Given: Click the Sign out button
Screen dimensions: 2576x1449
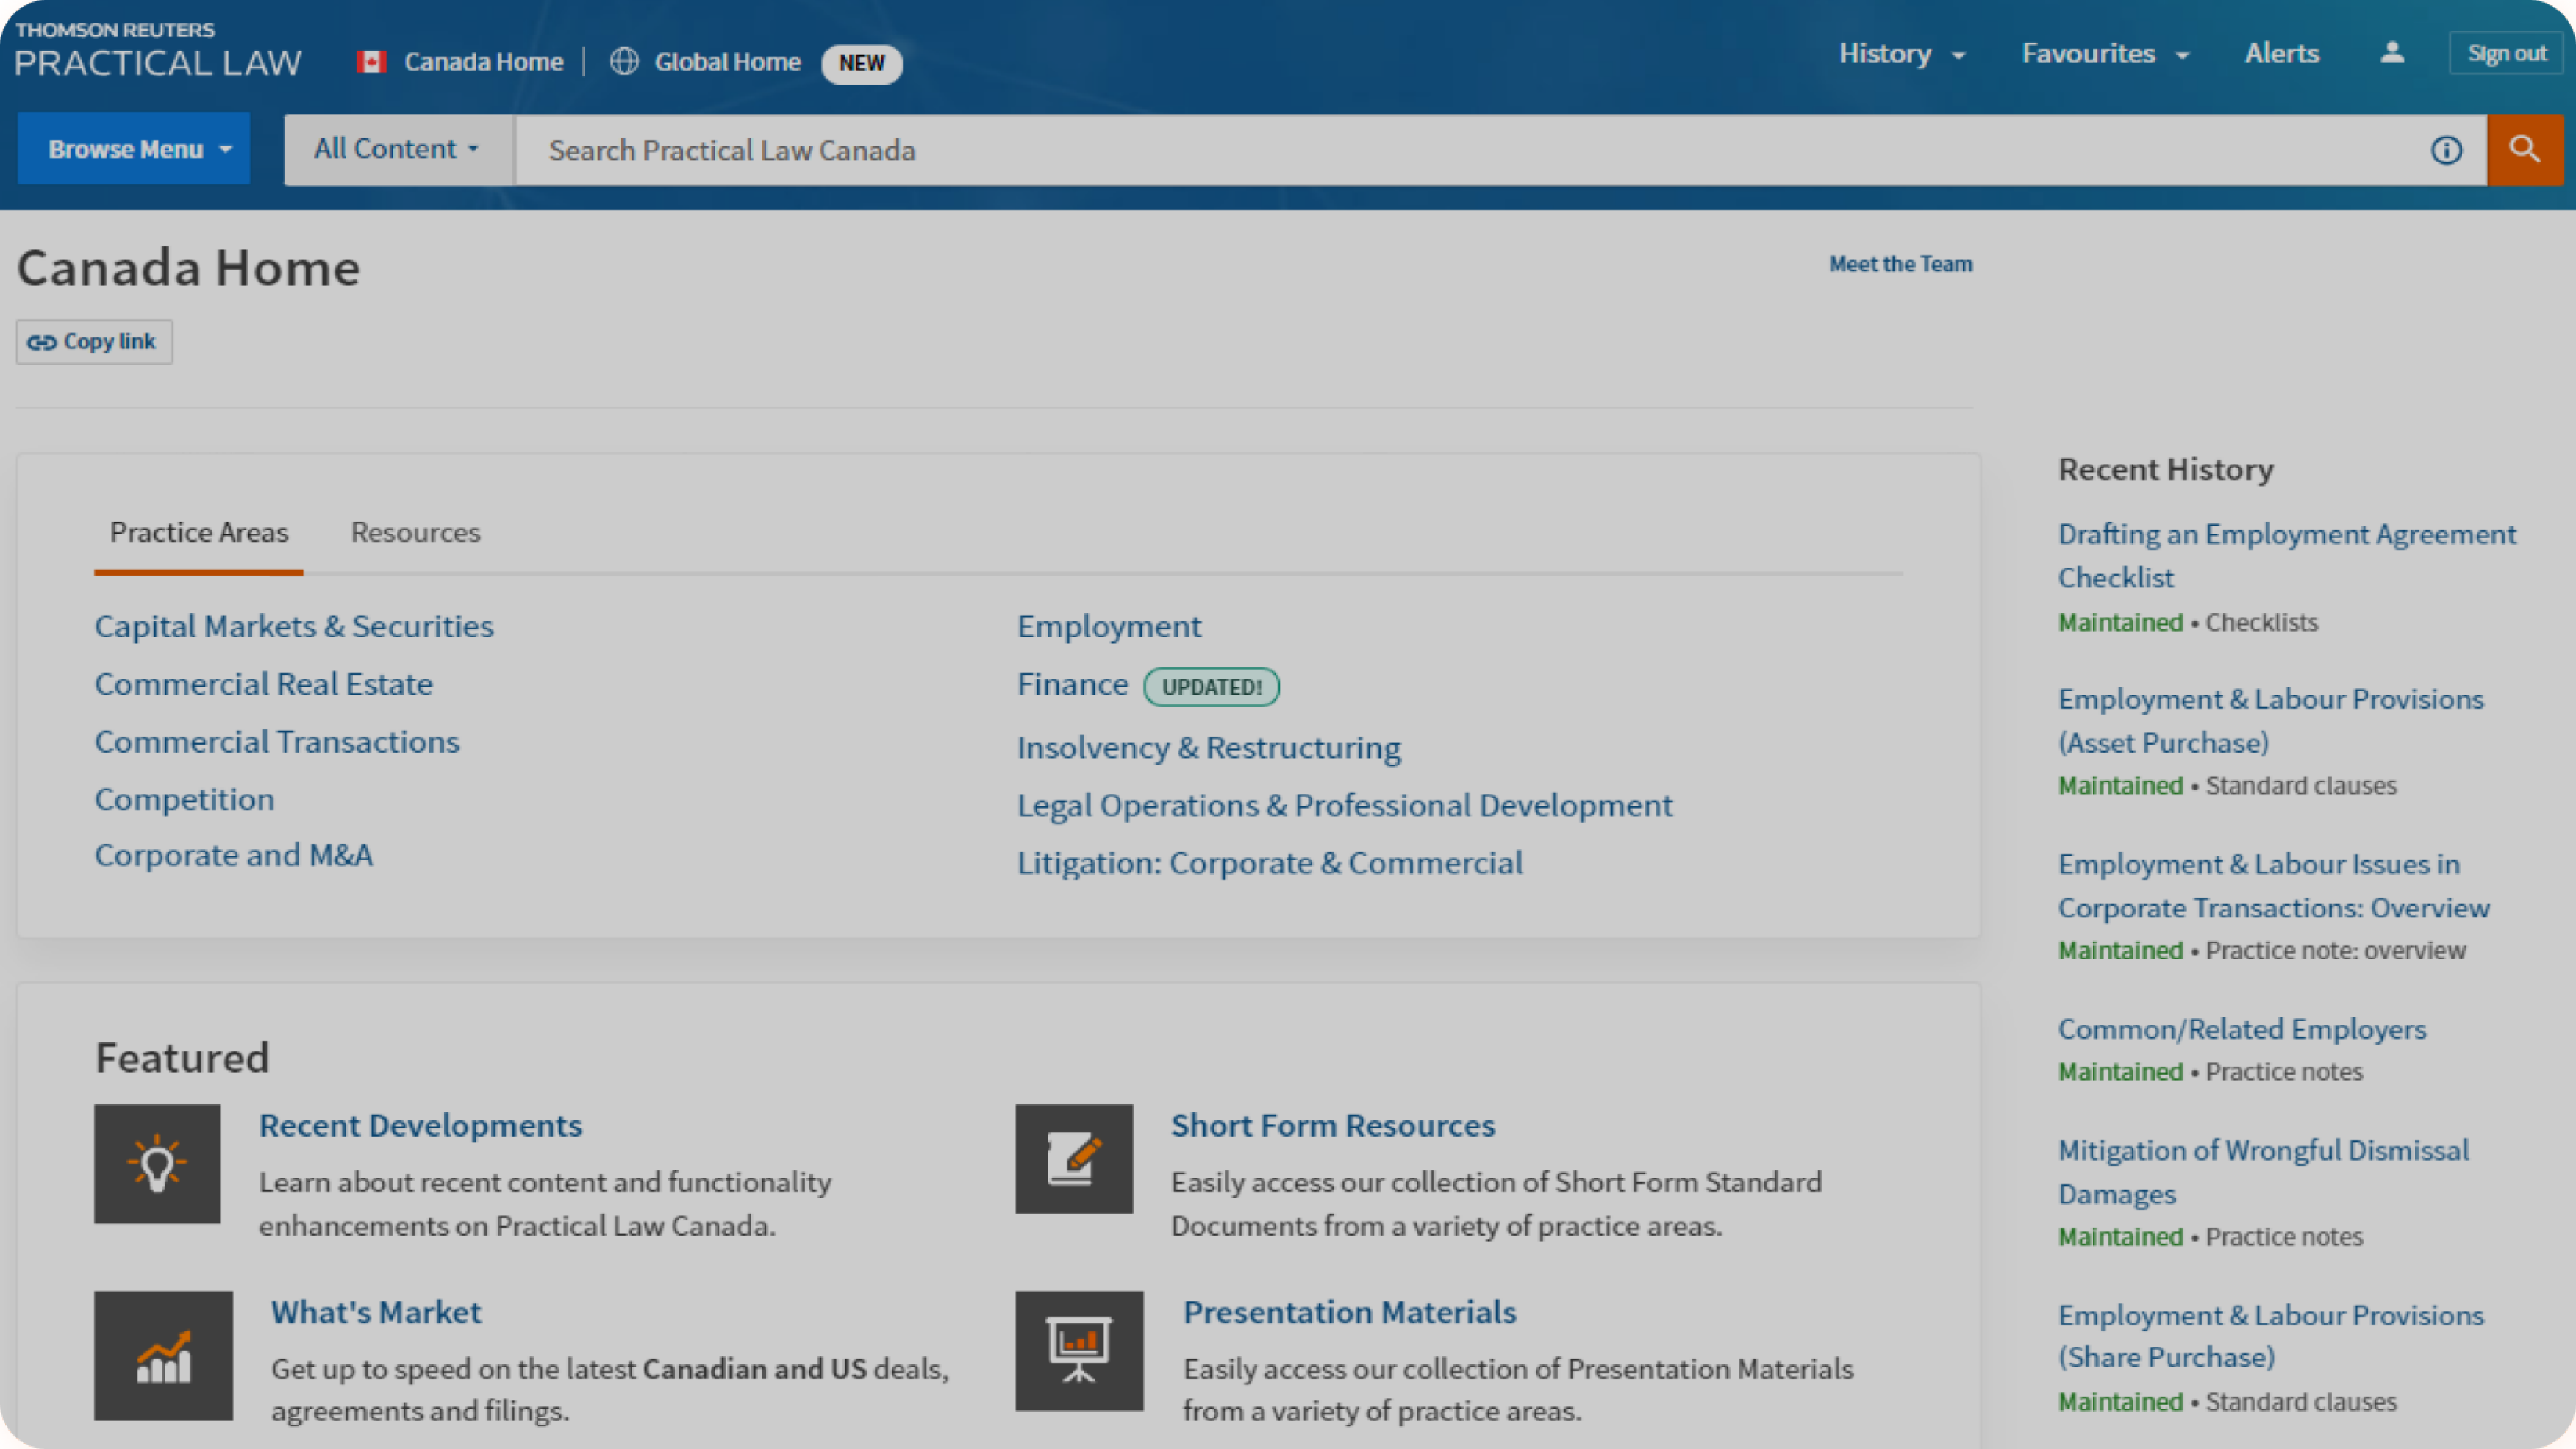Looking at the screenshot, I should [x=2505, y=53].
